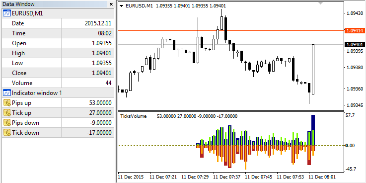366x183 pixels.
Task: Click the Pips down indicator icon
Action: tap(7, 123)
